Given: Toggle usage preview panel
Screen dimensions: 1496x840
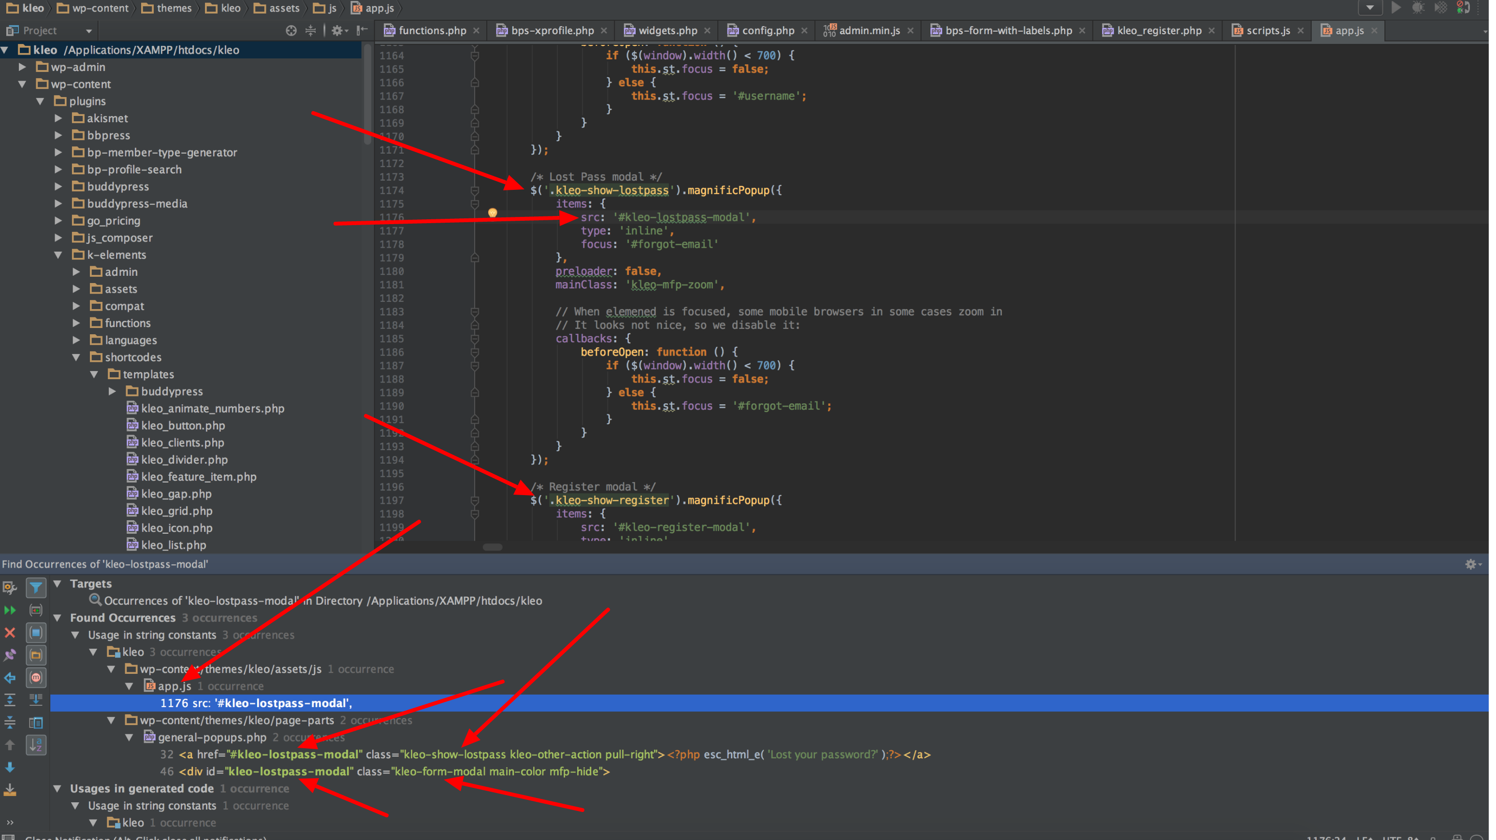Looking at the screenshot, I should click(x=36, y=723).
